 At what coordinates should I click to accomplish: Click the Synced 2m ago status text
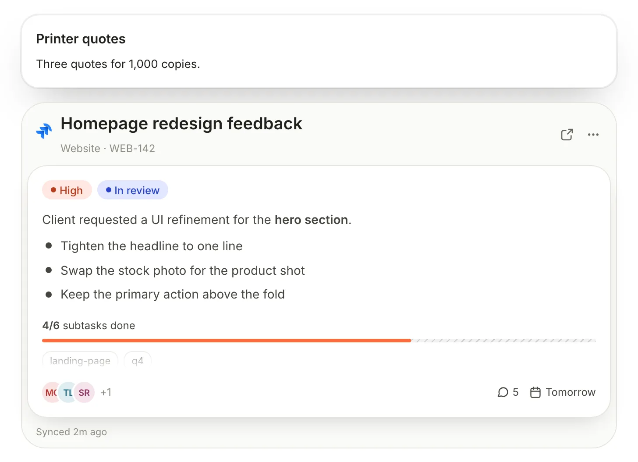coord(71,432)
